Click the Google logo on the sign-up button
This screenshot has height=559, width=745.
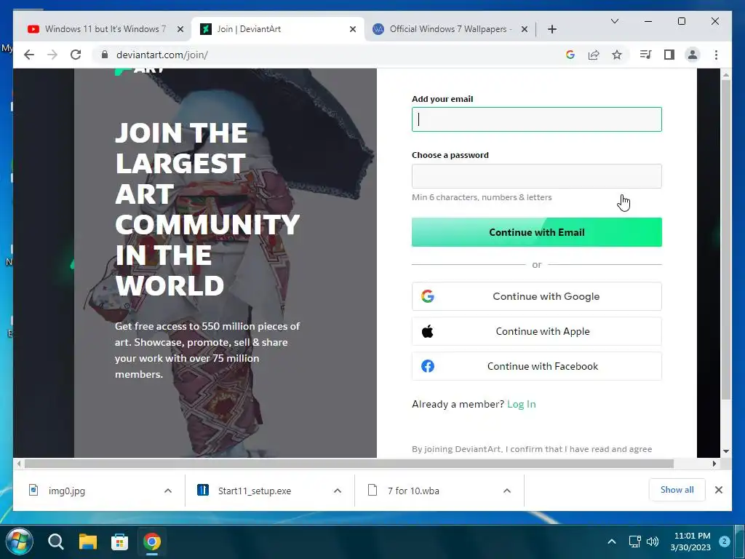[428, 296]
